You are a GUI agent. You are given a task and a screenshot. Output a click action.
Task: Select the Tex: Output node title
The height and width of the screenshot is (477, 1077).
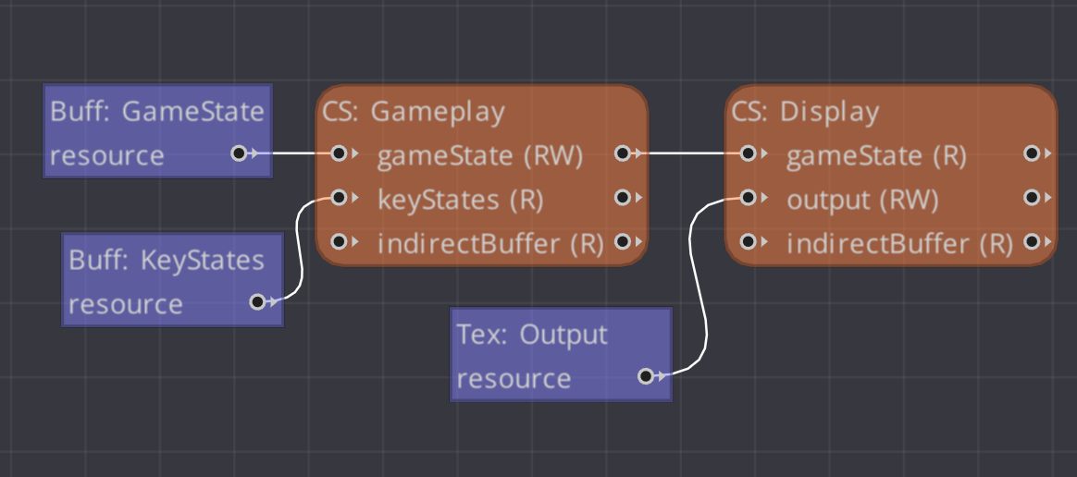click(532, 334)
